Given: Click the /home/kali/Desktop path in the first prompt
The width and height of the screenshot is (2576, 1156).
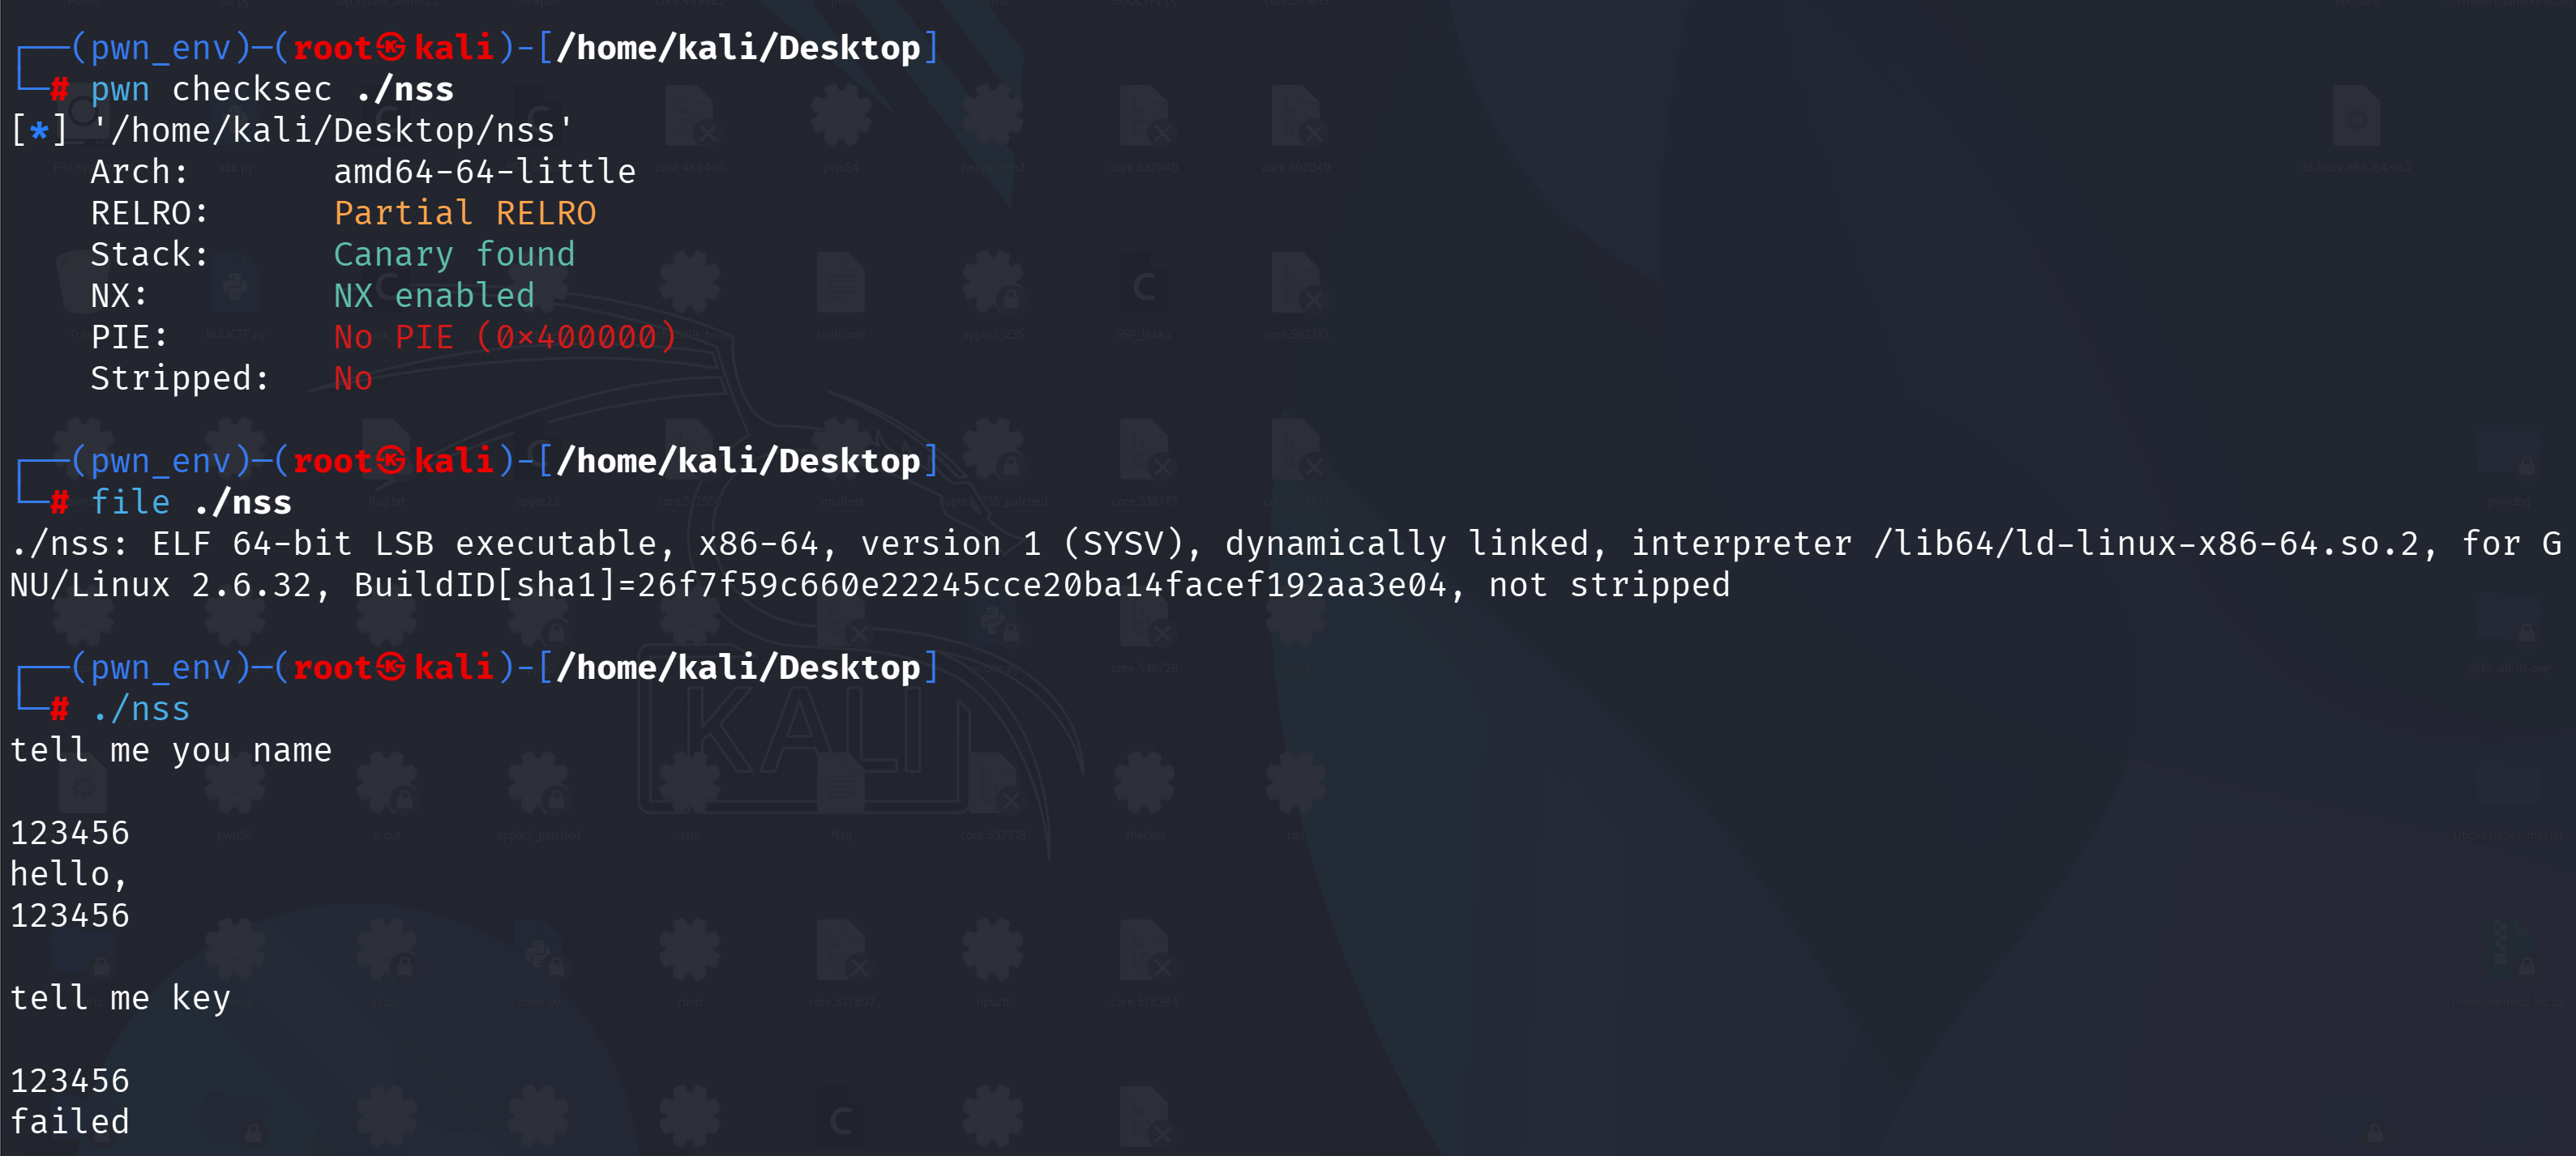Looking at the screenshot, I should click(x=738, y=47).
